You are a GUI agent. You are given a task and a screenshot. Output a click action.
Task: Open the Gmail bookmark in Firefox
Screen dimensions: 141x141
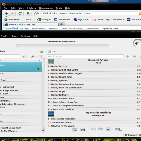click(x=98, y=20)
